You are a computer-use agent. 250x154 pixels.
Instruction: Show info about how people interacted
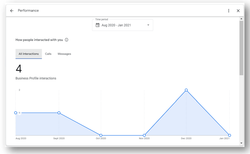(x=67, y=40)
